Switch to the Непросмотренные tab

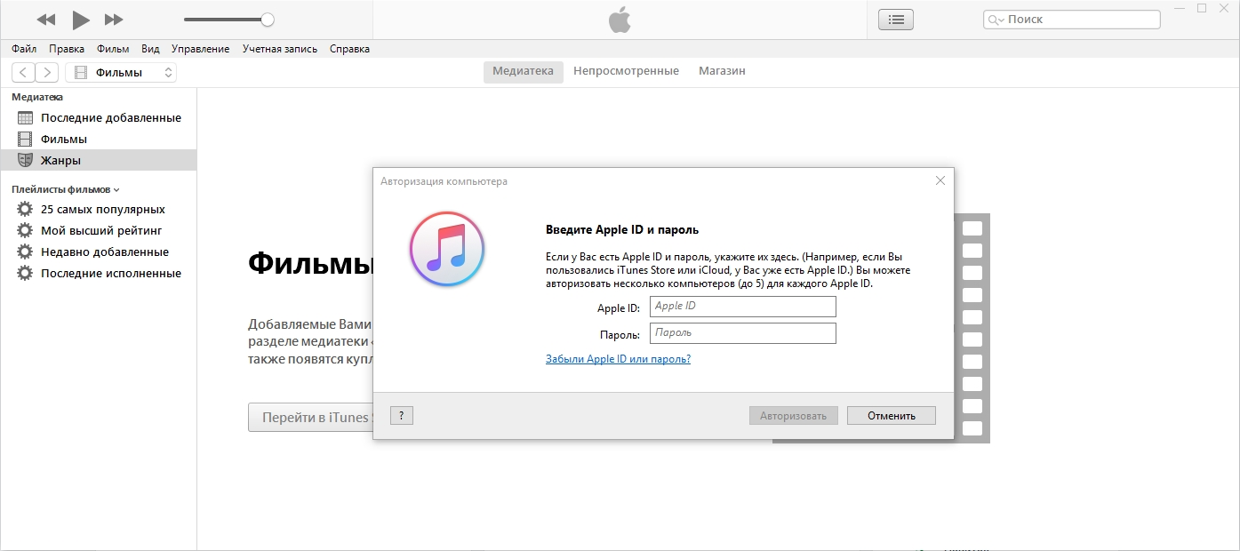pos(626,71)
